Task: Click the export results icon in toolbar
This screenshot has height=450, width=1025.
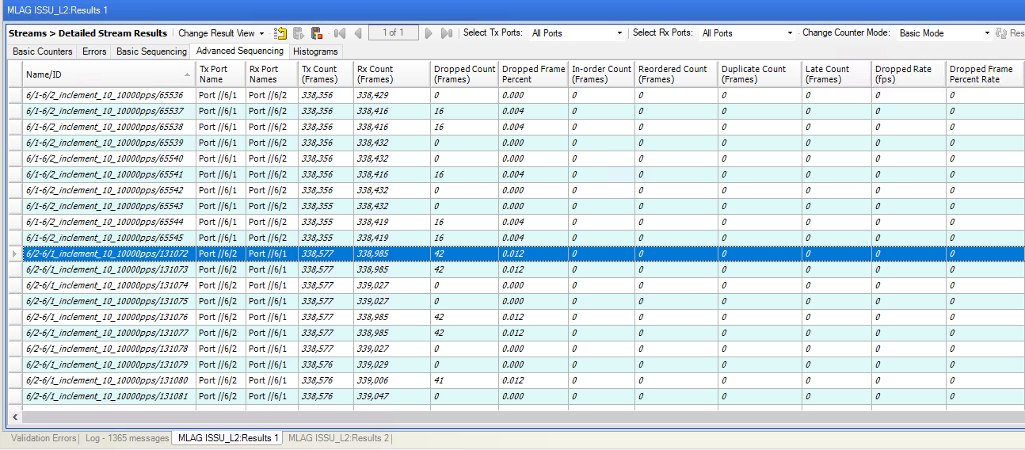Action: pos(280,33)
